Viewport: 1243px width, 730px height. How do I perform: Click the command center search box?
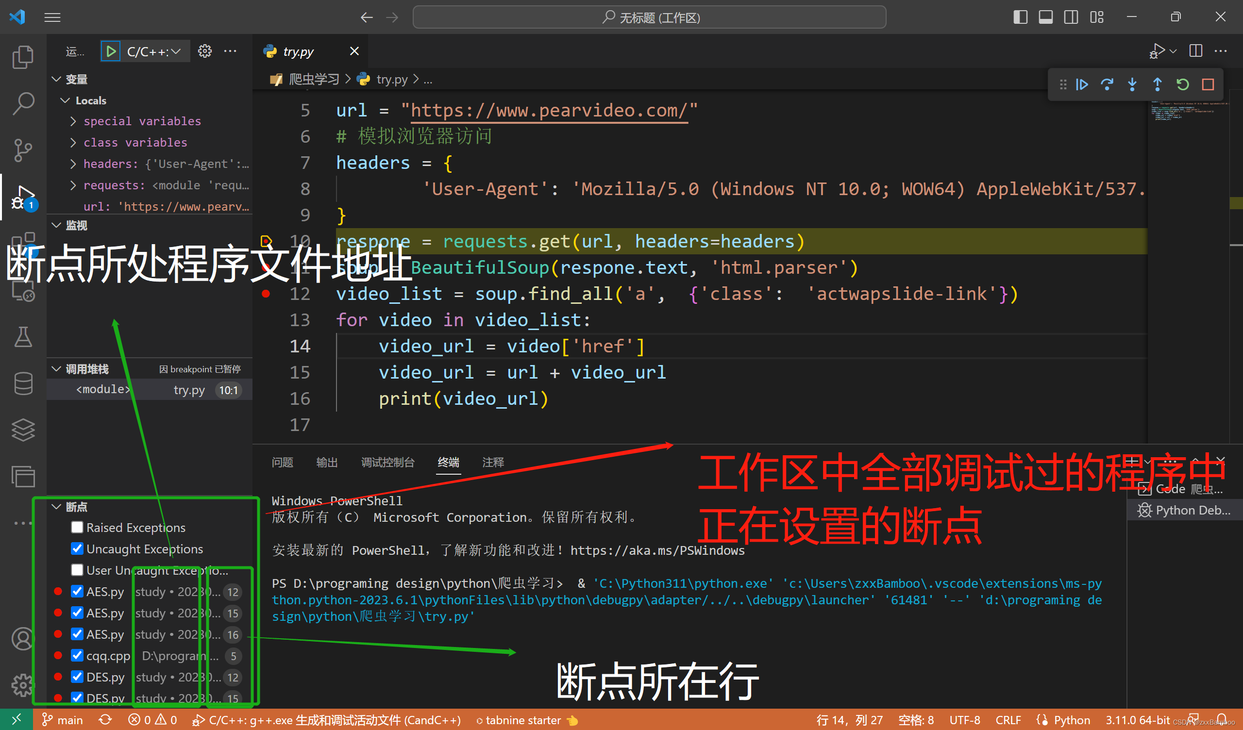click(649, 18)
